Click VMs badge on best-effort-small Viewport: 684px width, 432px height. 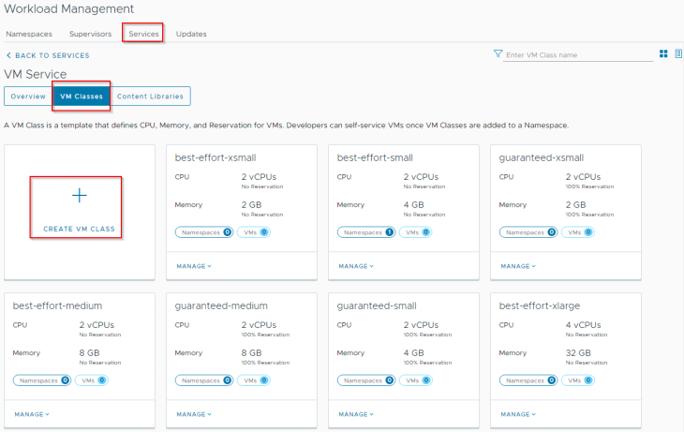(416, 232)
